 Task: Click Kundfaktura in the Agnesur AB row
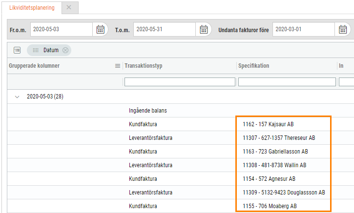click(x=143, y=179)
